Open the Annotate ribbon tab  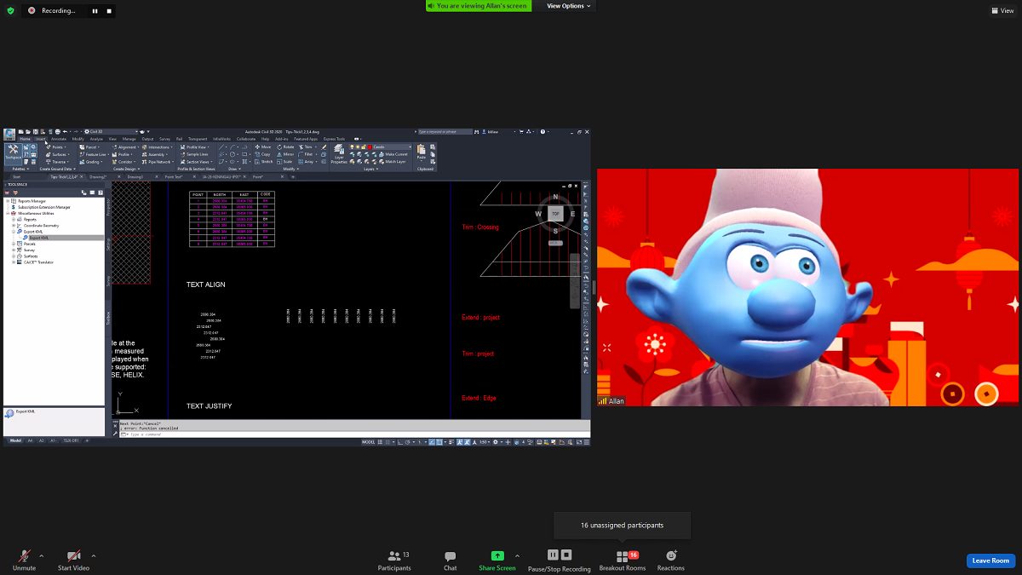(x=59, y=139)
